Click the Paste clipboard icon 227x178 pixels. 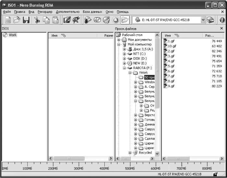tap(55, 20)
